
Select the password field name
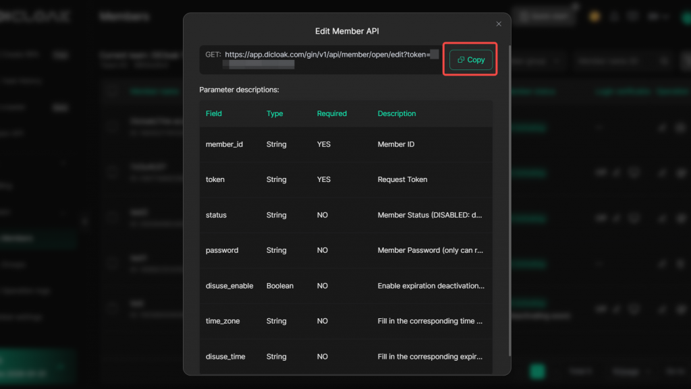pyautogui.click(x=222, y=250)
